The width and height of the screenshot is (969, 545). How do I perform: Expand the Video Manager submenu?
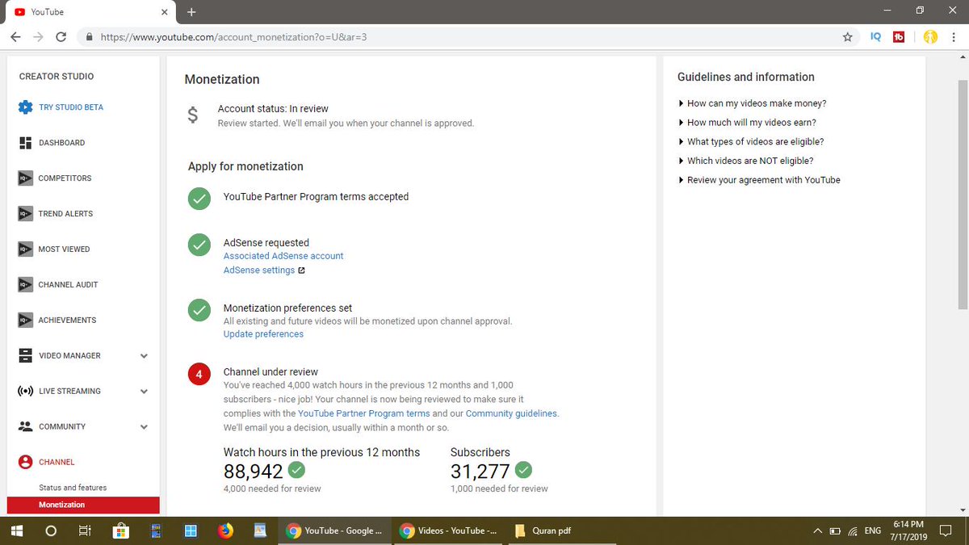point(144,356)
